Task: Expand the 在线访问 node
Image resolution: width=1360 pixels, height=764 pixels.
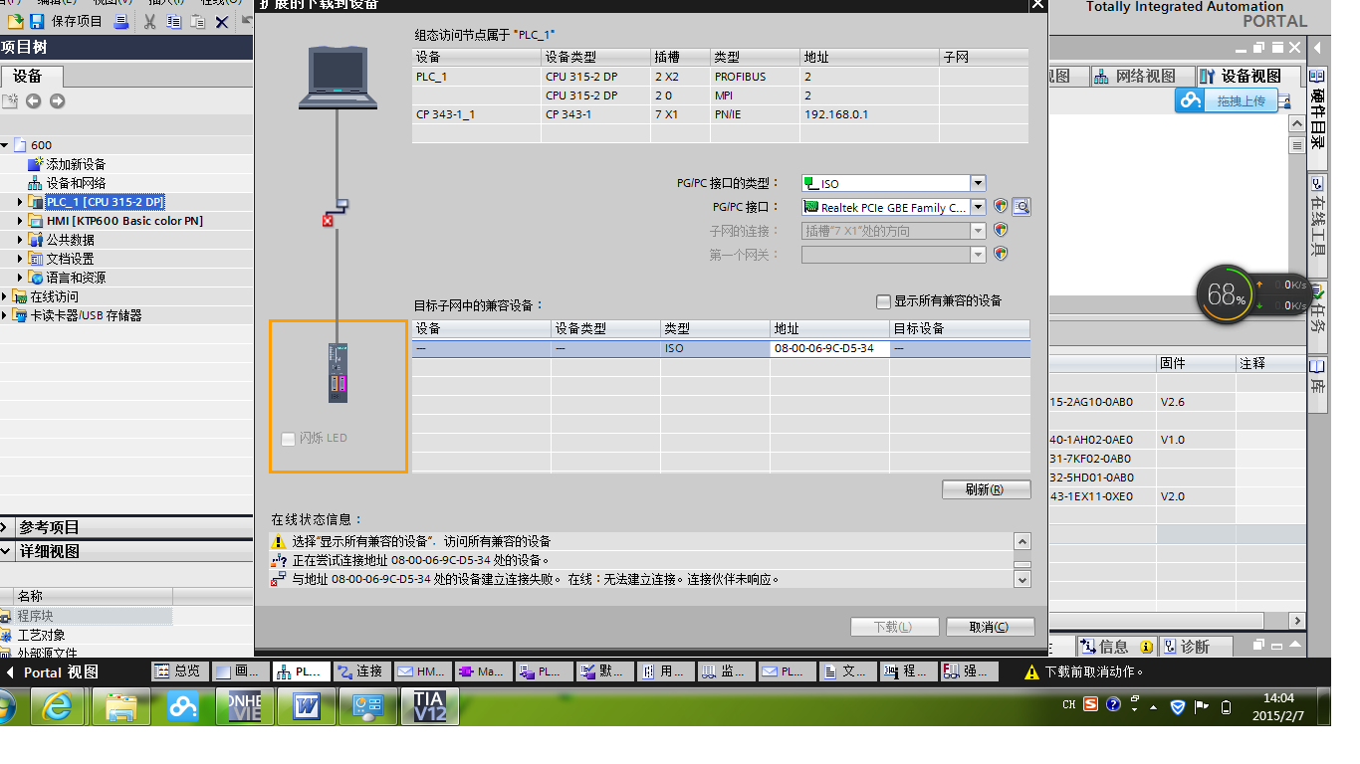Action: coord(5,296)
